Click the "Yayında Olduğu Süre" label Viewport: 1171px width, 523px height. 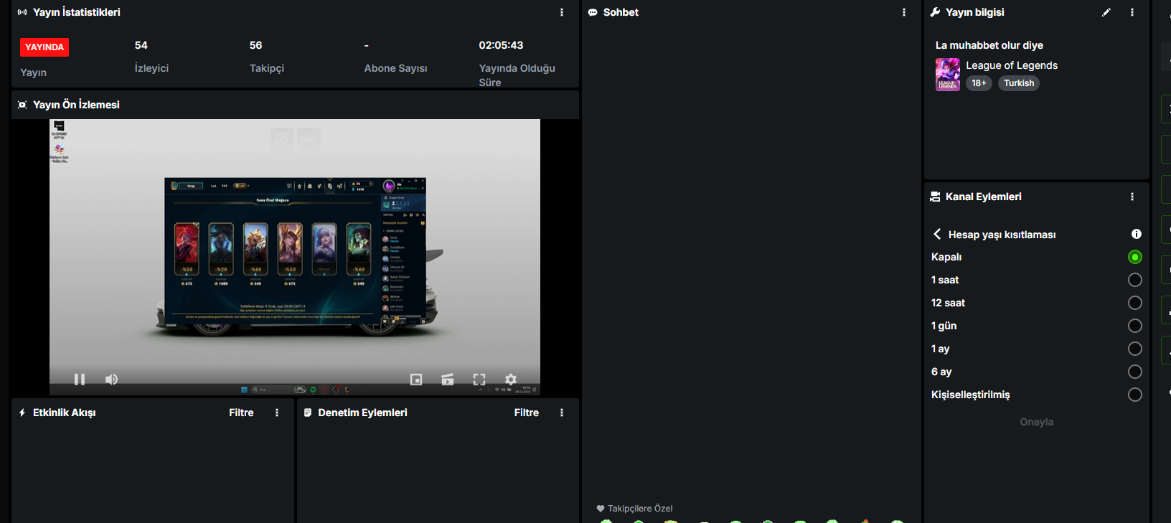(x=517, y=75)
